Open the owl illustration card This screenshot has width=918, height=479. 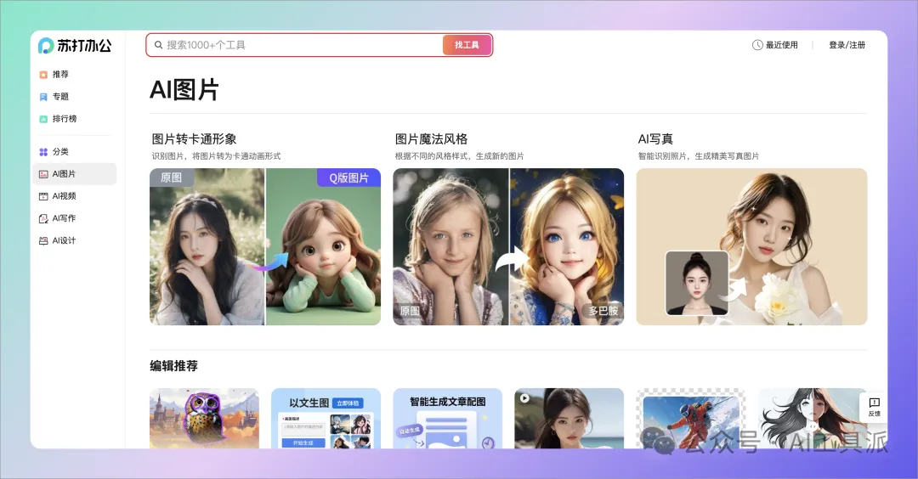204,418
